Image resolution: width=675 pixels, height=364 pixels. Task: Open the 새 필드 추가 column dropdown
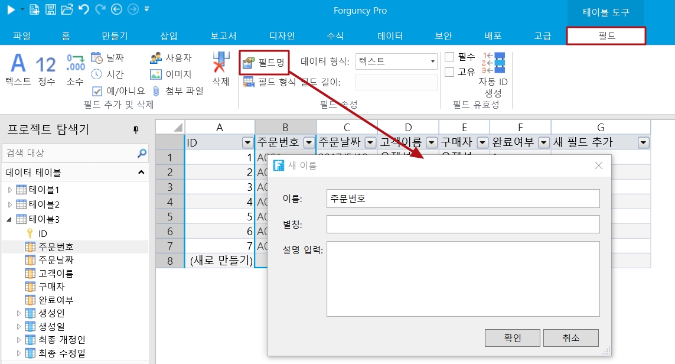[643, 142]
